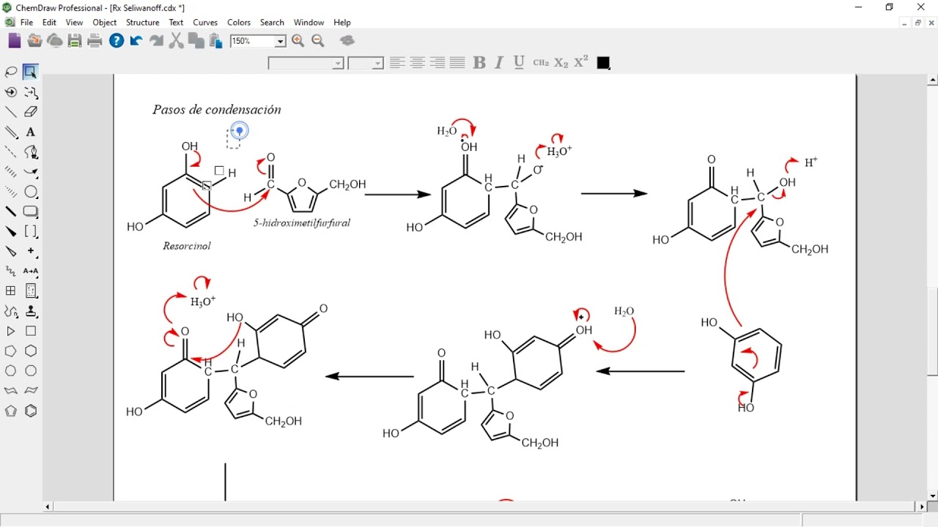This screenshot has width=938, height=527.
Task: Click the Cut scissors icon
Action: tap(176, 41)
